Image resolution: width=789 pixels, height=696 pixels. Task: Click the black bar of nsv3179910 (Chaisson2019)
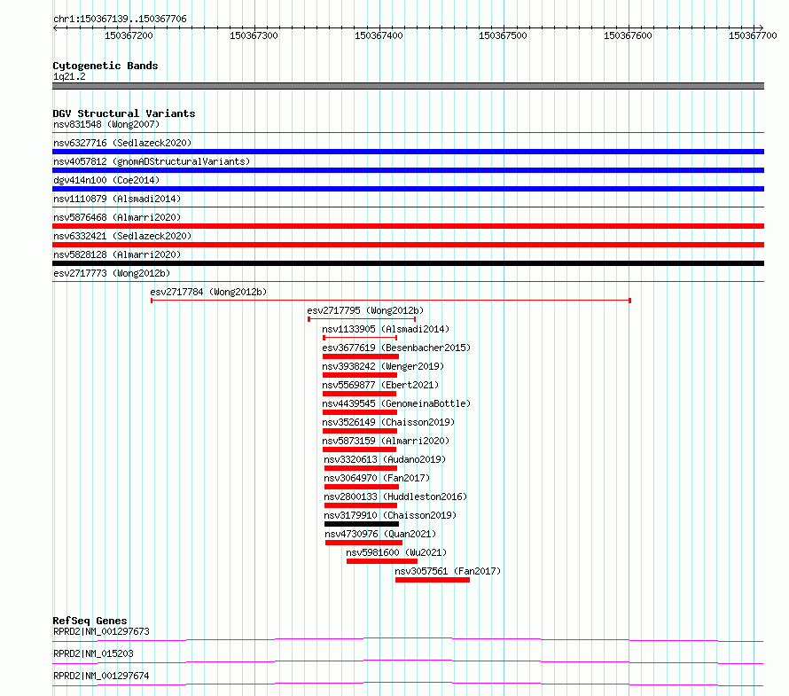[x=362, y=524]
